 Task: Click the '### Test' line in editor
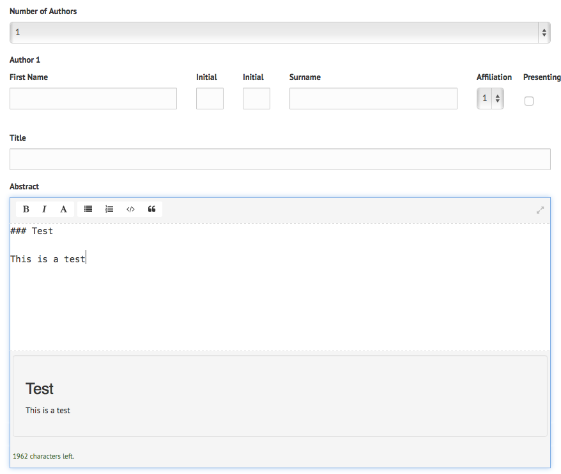pos(32,231)
